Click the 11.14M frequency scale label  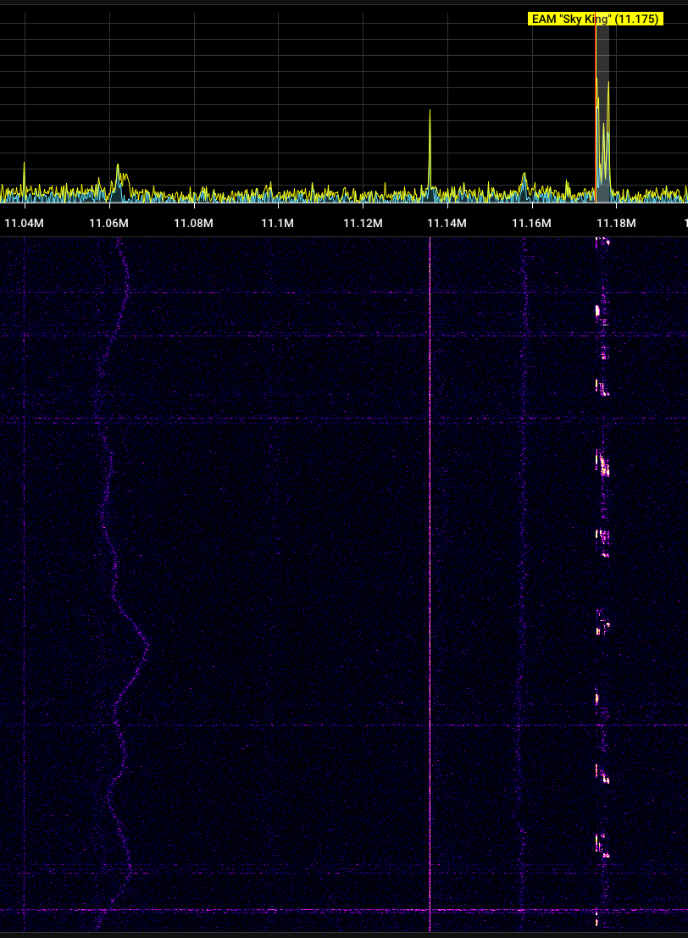point(447,224)
